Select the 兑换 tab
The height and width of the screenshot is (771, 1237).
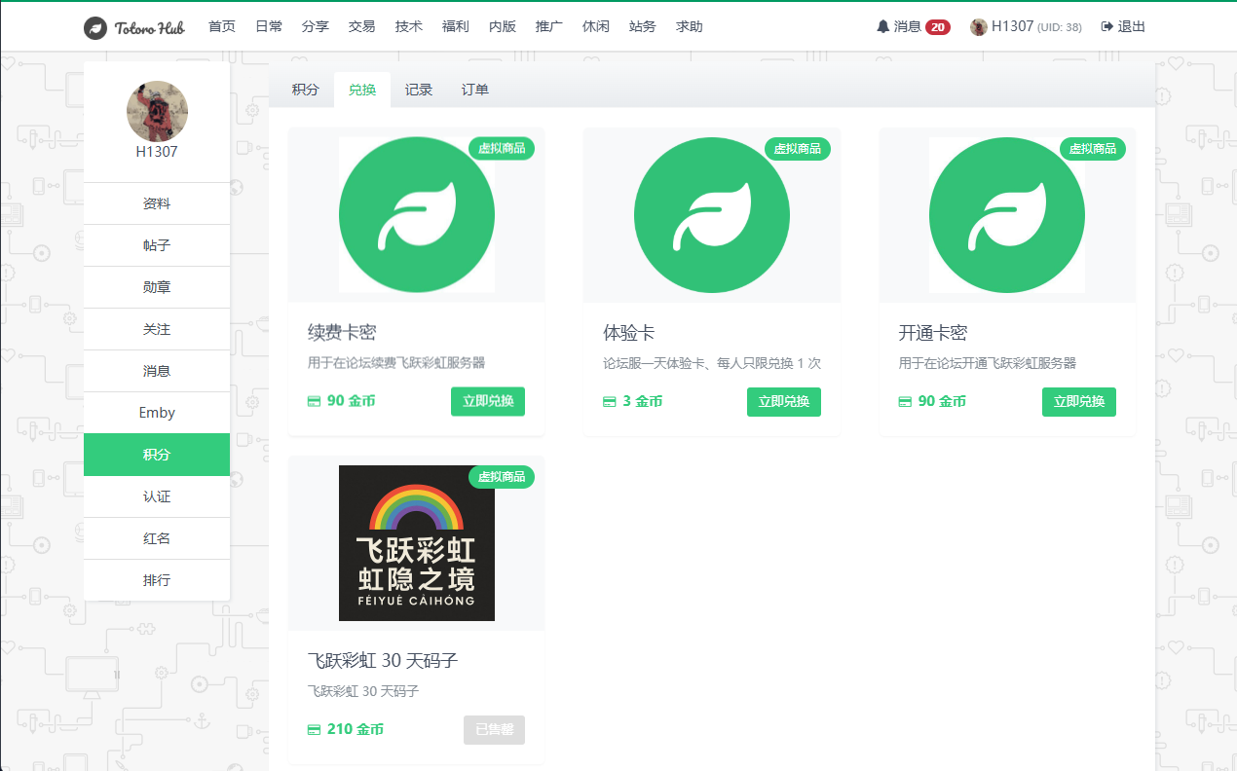click(362, 90)
